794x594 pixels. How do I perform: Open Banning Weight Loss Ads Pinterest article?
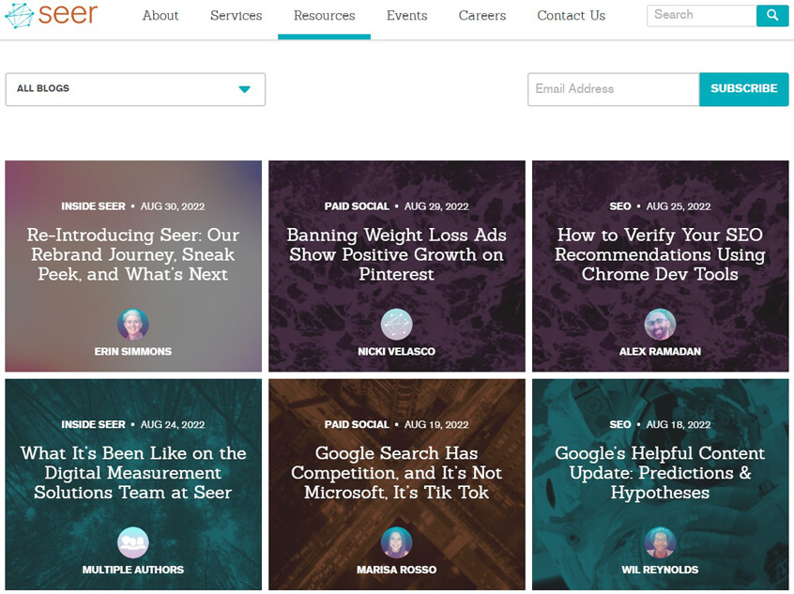point(396,254)
